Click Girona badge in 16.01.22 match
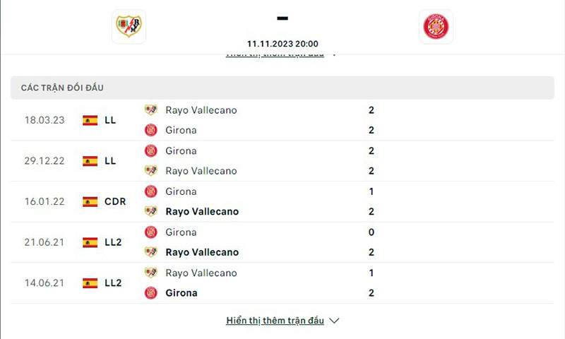Image resolution: width=565 pixels, height=339 pixels. point(150,191)
